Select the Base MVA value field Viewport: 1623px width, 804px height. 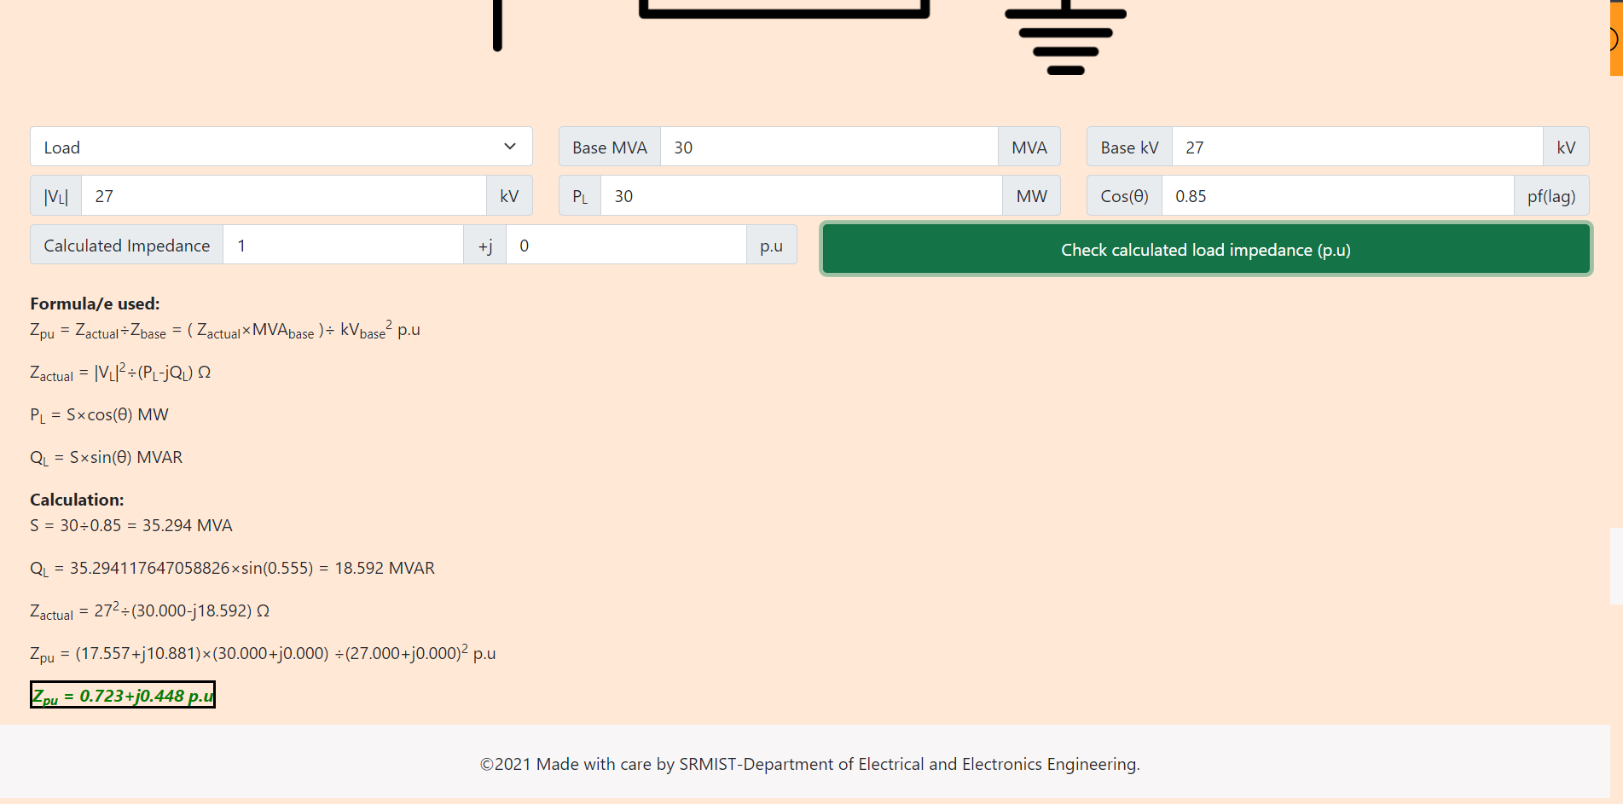point(828,146)
